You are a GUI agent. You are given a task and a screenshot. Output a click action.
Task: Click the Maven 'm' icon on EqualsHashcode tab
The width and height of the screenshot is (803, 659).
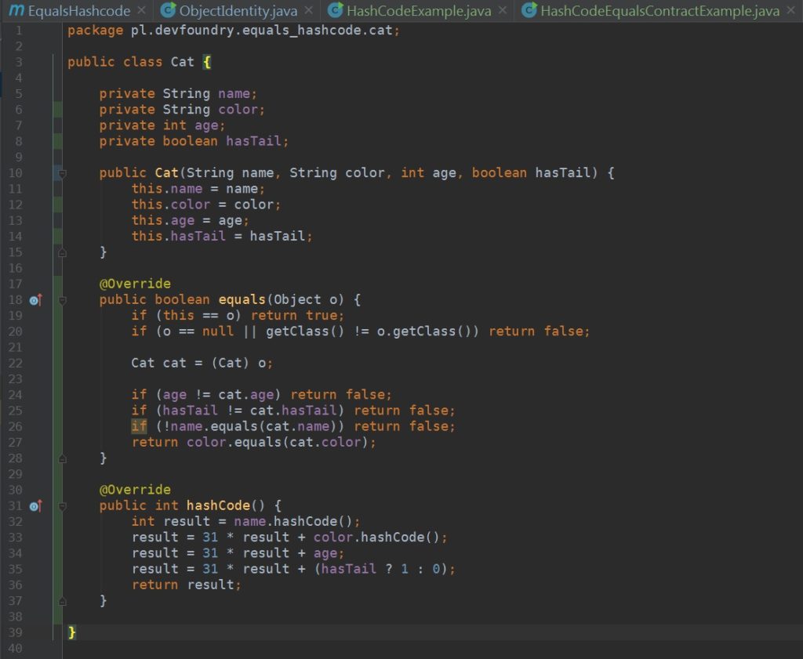(16, 10)
